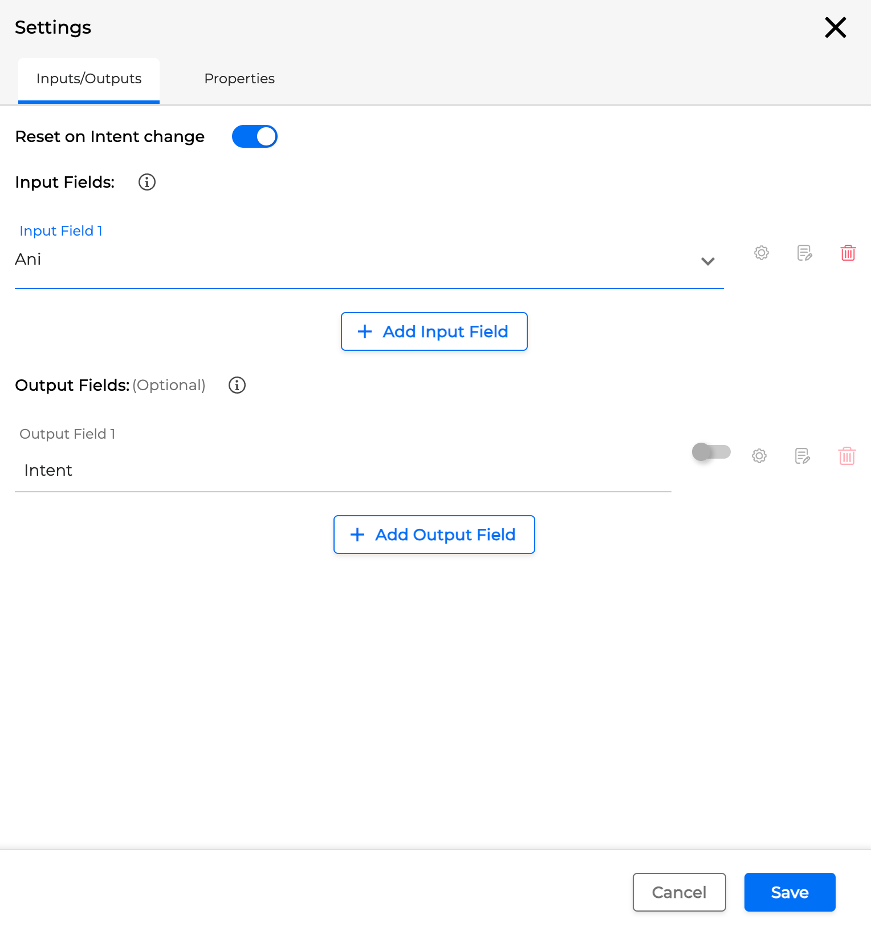The height and width of the screenshot is (931, 871).
Task: Open settings gear for Output Field 1
Action: pyautogui.click(x=759, y=456)
